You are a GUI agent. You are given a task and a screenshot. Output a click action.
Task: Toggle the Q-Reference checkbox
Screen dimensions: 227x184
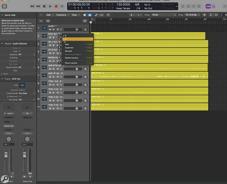[x=20, y=97]
